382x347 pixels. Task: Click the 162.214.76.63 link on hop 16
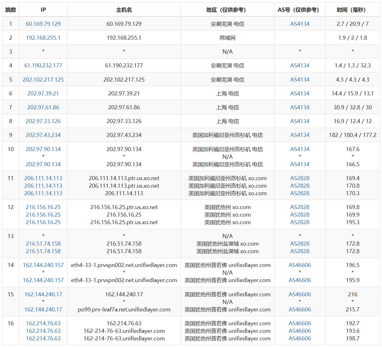click(x=43, y=323)
